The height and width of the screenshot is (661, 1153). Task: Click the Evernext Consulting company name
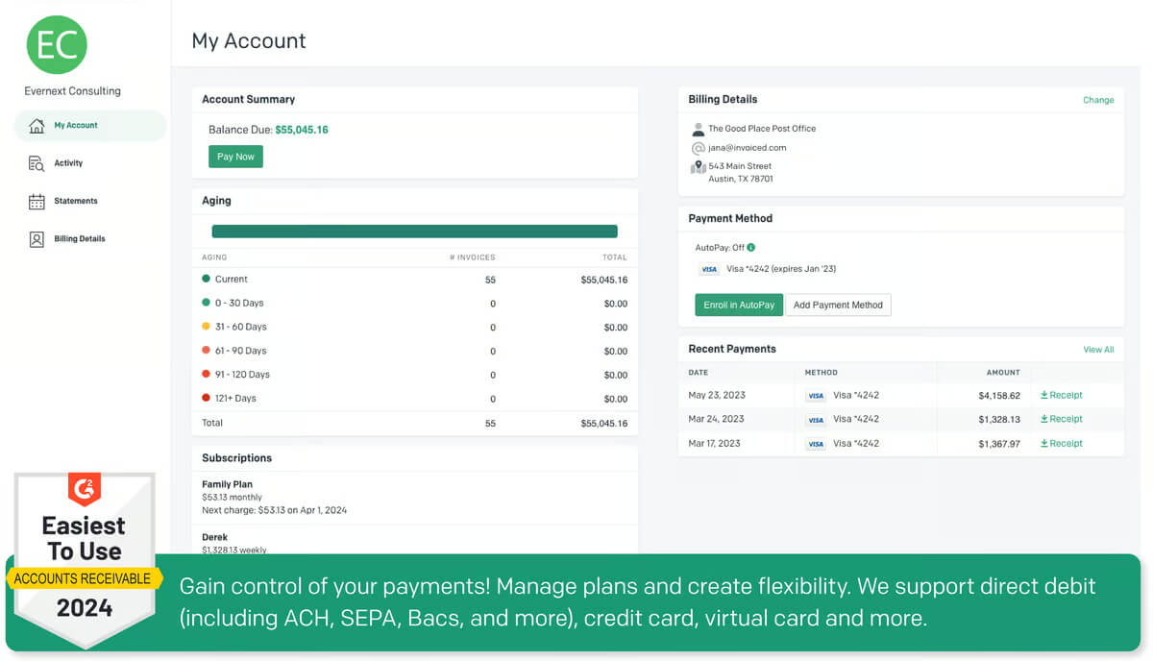pos(72,91)
